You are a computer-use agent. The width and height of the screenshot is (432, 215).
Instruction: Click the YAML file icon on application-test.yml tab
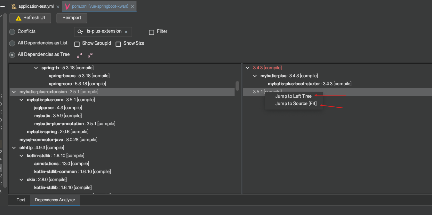tap(14, 7)
